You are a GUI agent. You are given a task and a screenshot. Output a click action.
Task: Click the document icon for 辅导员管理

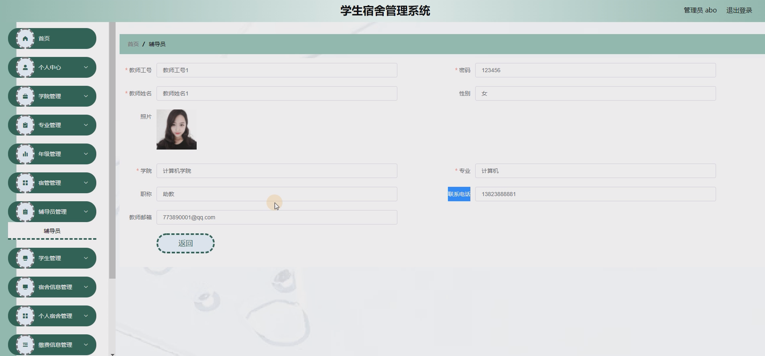[x=25, y=212]
